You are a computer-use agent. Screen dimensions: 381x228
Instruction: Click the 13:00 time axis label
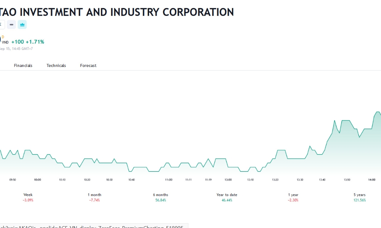[228, 180]
